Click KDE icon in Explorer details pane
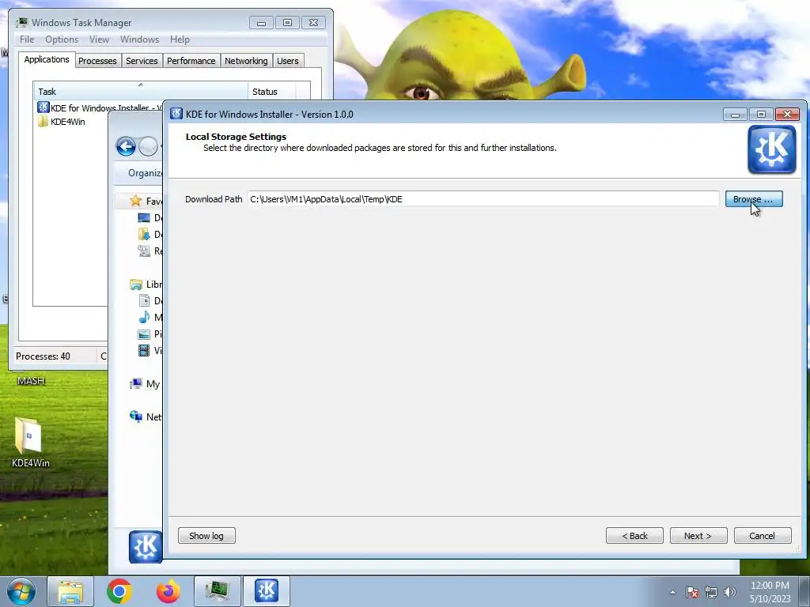Screen dimensions: 810x607 (146, 547)
